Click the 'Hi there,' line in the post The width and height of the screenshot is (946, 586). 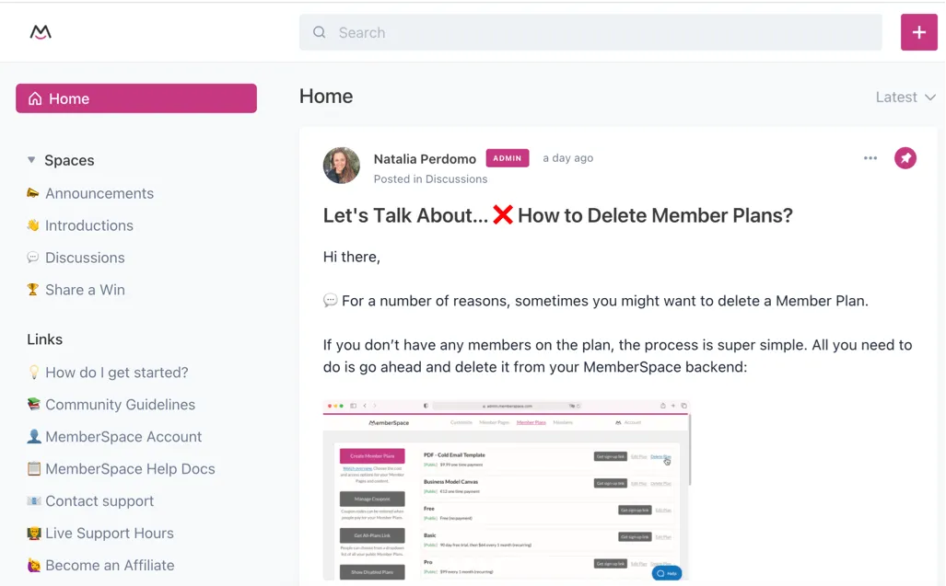click(351, 258)
